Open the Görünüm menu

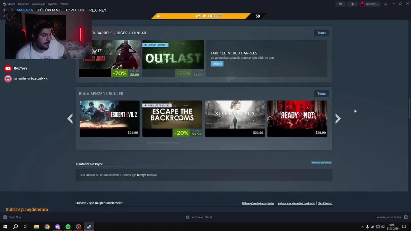(23, 4)
